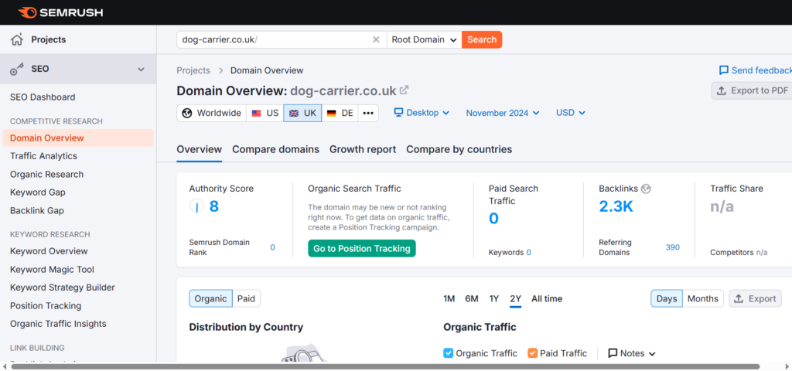Screen dimensions: 792x371
Task: Select the DE flag database
Action: [x=340, y=113]
